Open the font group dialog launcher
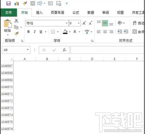Viewport: 145px width, 134px height. tap(92, 41)
